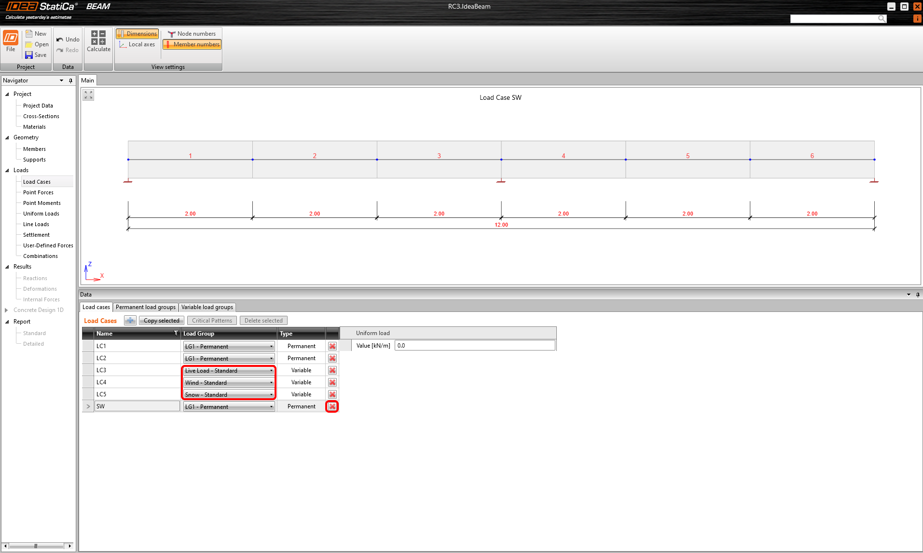Open the Data panel dropdown arrow
This screenshot has height=553, width=923.
[x=909, y=295]
